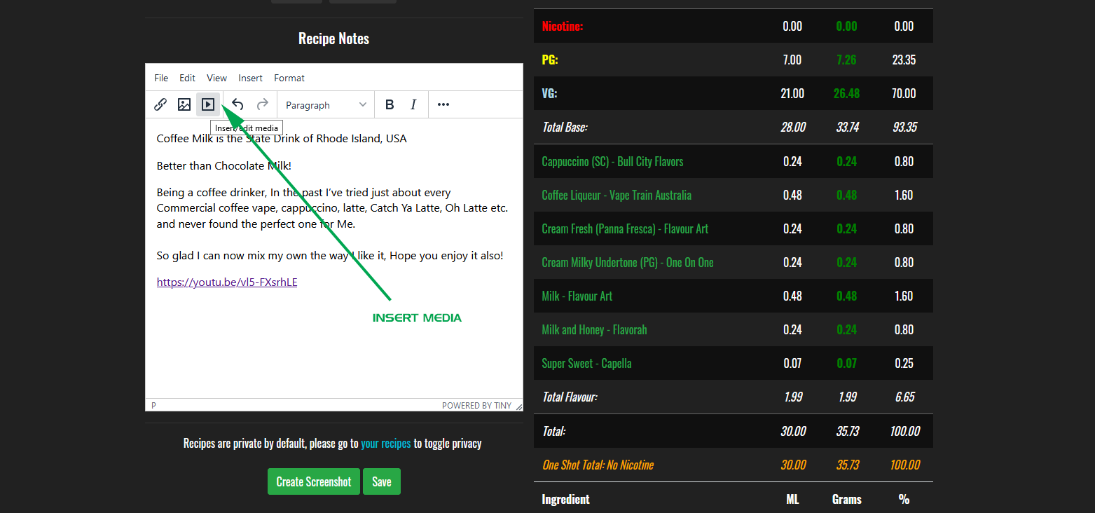Click the Ingredient column header
1095x513 pixels.
pos(565,499)
